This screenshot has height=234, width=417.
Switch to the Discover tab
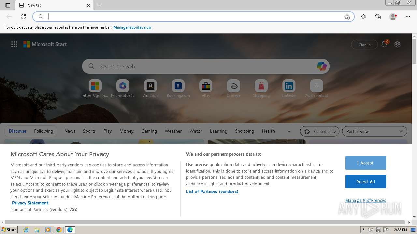point(18,131)
